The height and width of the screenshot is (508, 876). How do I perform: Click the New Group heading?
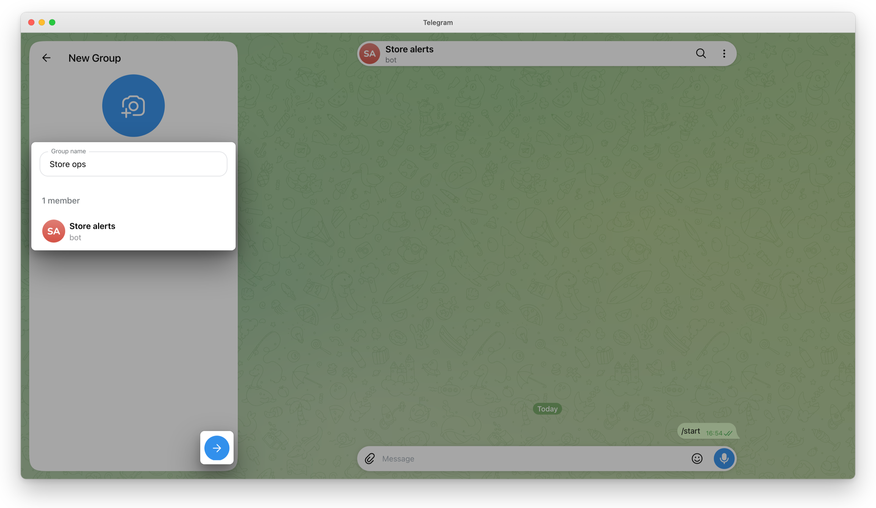tap(94, 58)
